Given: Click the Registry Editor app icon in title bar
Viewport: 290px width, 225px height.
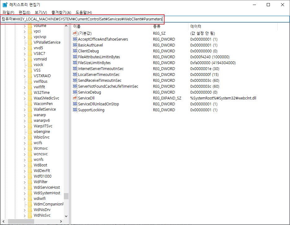Looking at the screenshot, I should click(x=5, y=5).
